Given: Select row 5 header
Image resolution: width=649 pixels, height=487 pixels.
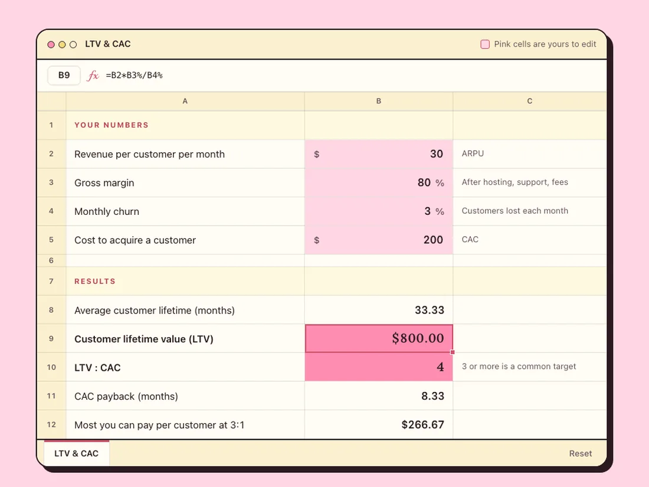Looking at the screenshot, I should coord(51,240).
